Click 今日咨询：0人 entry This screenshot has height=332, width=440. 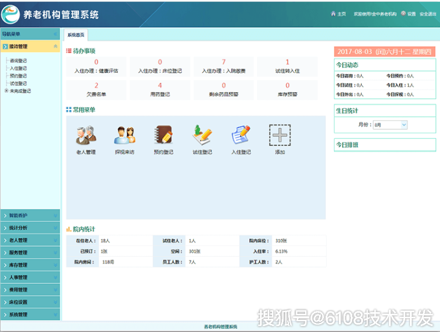[x=350, y=76]
